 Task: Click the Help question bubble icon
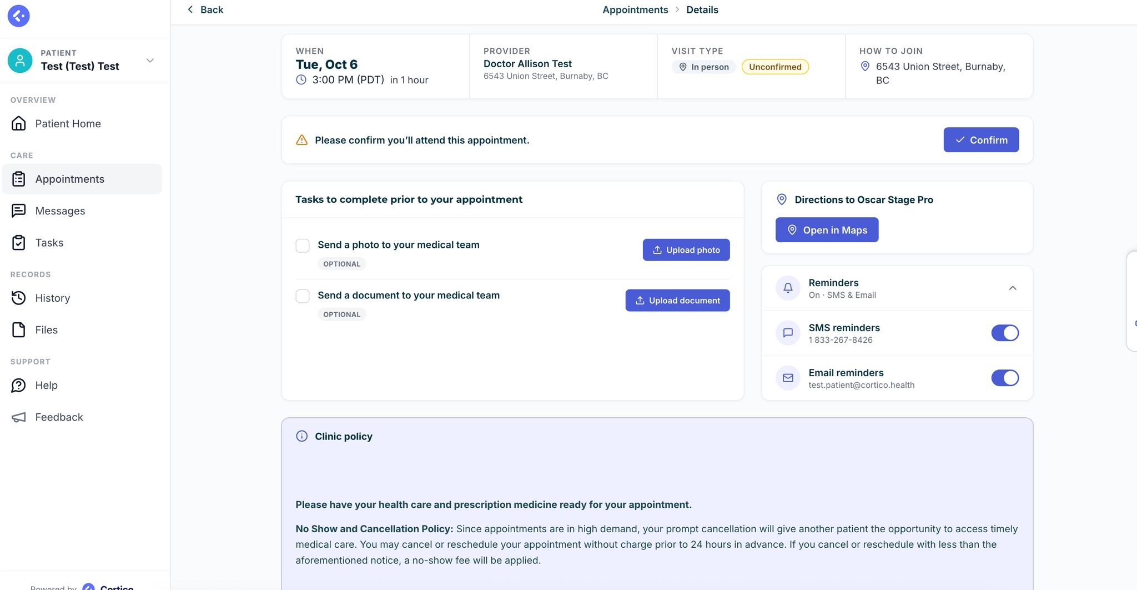coord(19,385)
